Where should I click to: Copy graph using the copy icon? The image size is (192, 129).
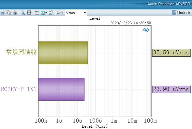coord(9,13)
